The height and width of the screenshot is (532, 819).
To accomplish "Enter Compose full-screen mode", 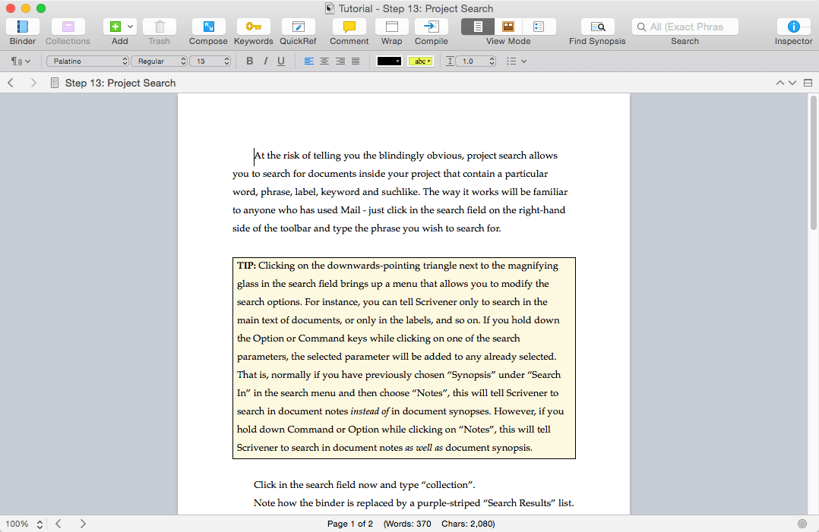I will 208,27.
